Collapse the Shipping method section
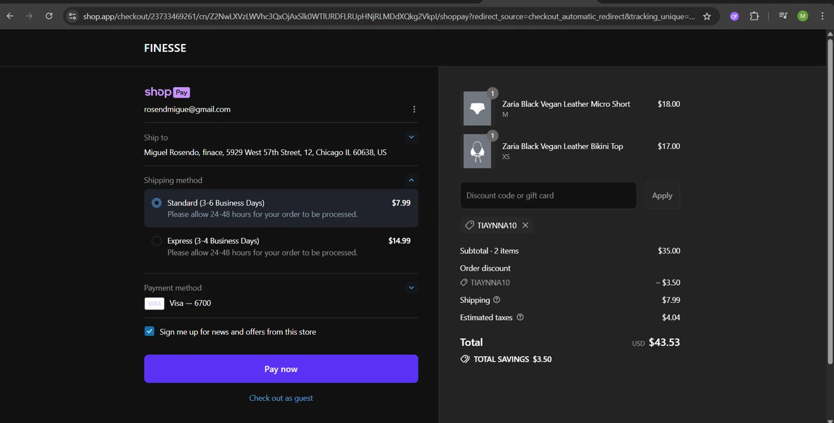This screenshot has width=834, height=423. [x=411, y=180]
